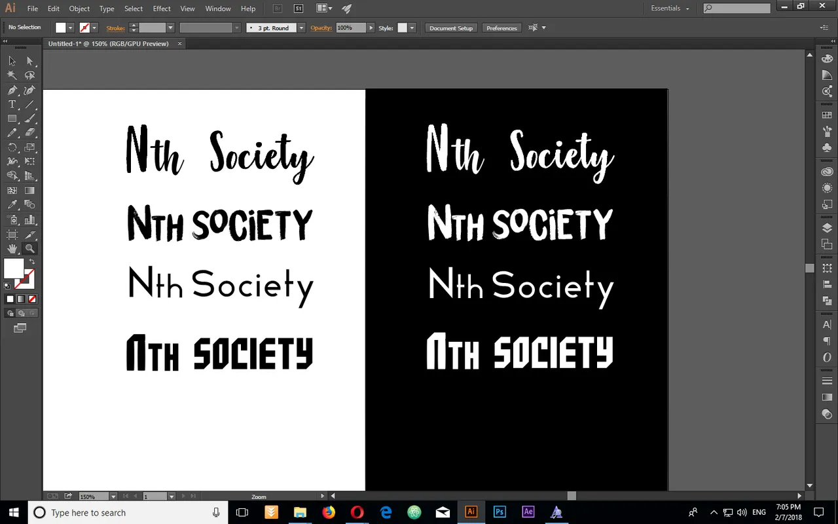Select the Curvature tool

point(29,90)
